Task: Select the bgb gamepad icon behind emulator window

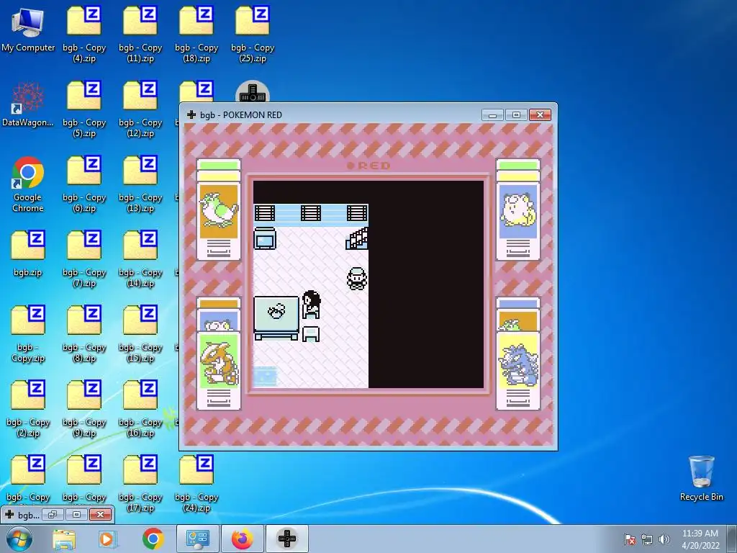Action: click(x=253, y=91)
